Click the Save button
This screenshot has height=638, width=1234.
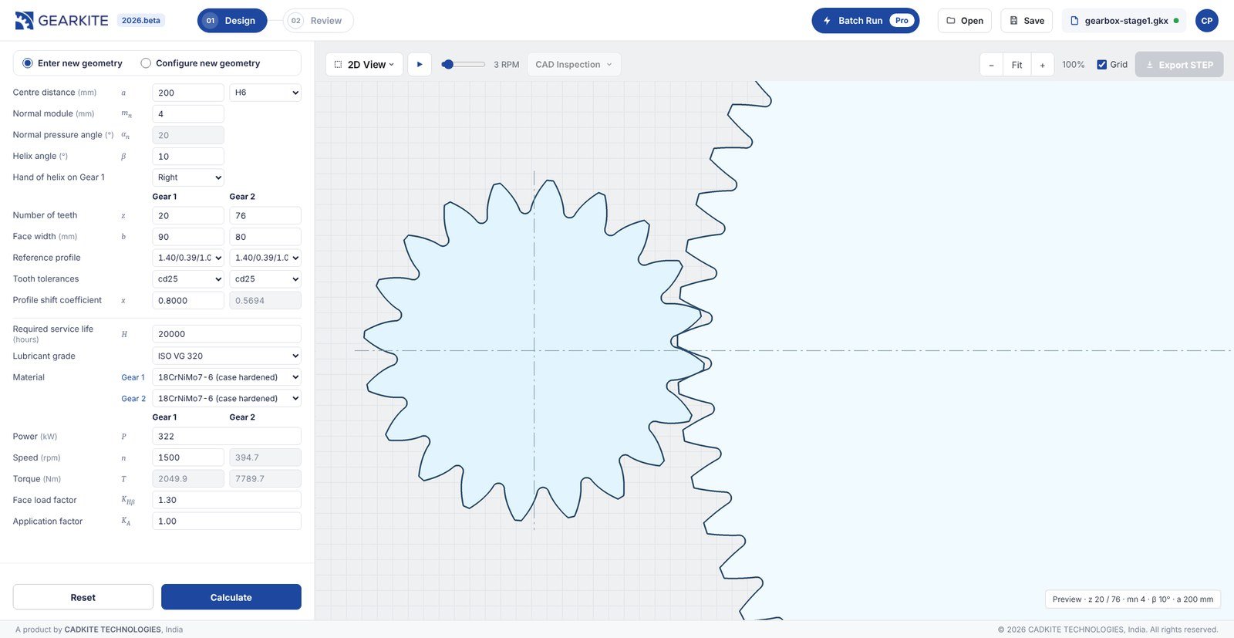coord(1027,21)
